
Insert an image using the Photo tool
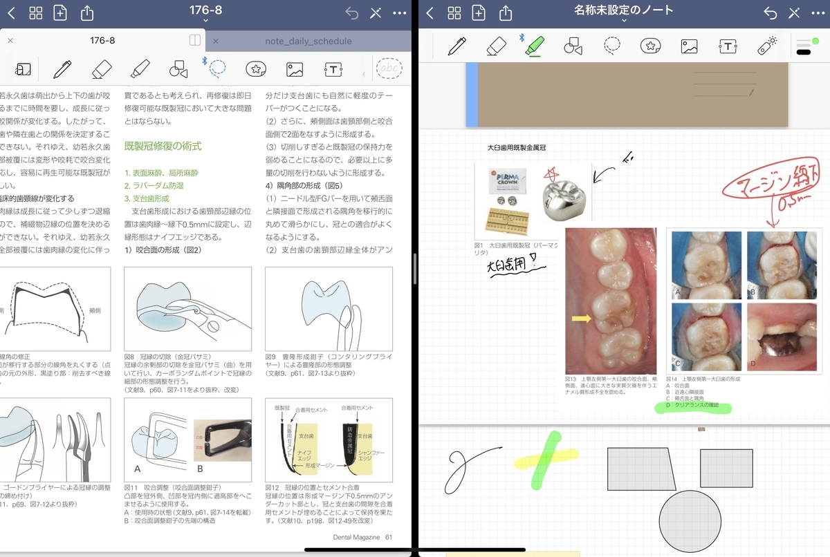pyautogui.click(x=688, y=46)
